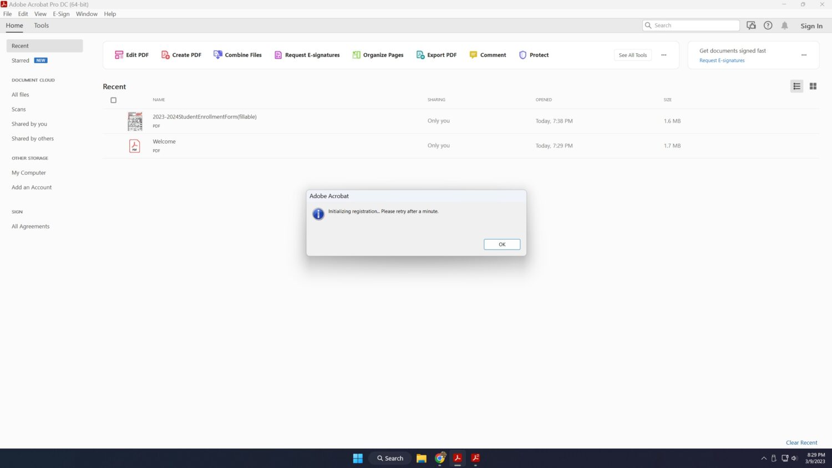Switch to grid thumbnail view

pos(813,87)
